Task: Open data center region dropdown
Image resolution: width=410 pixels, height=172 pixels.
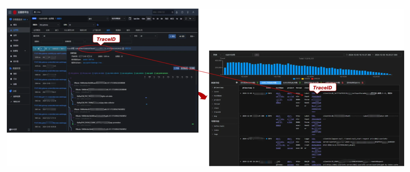Action: [118, 19]
